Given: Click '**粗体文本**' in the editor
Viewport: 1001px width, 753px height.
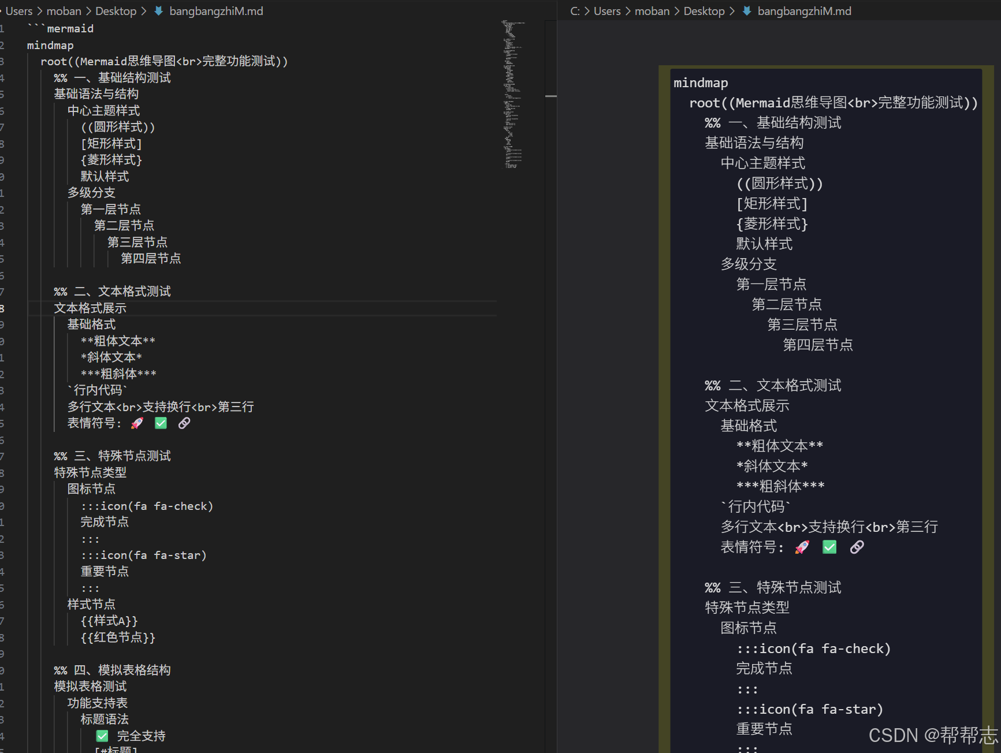Looking at the screenshot, I should pyautogui.click(x=118, y=341).
